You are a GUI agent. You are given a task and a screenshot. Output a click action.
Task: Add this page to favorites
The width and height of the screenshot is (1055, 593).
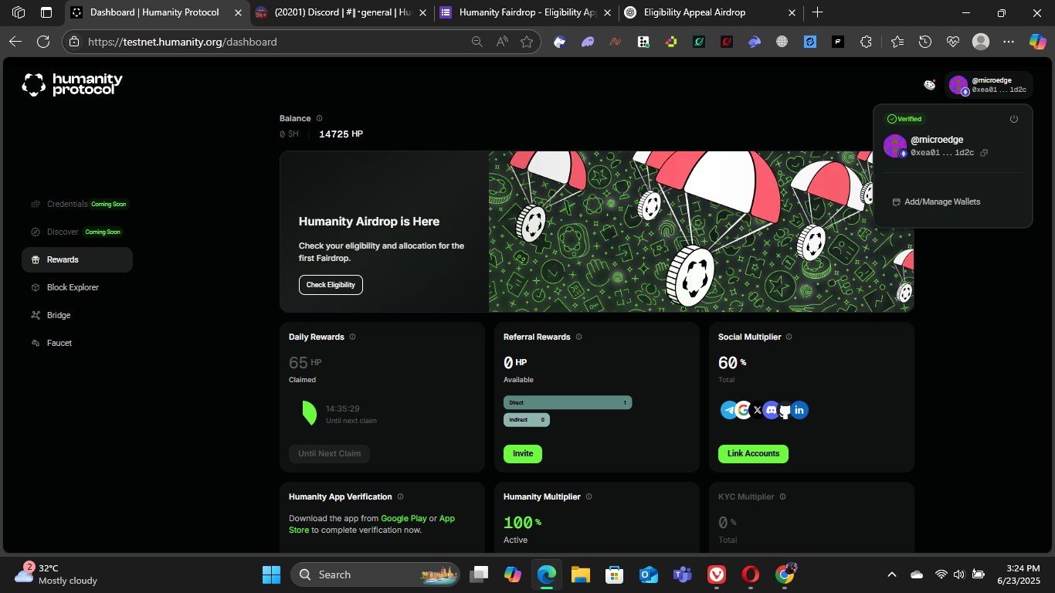pyautogui.click(x=527, y=42)
